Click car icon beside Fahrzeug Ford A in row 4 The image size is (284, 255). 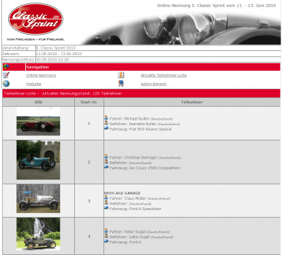pos(106,241)
